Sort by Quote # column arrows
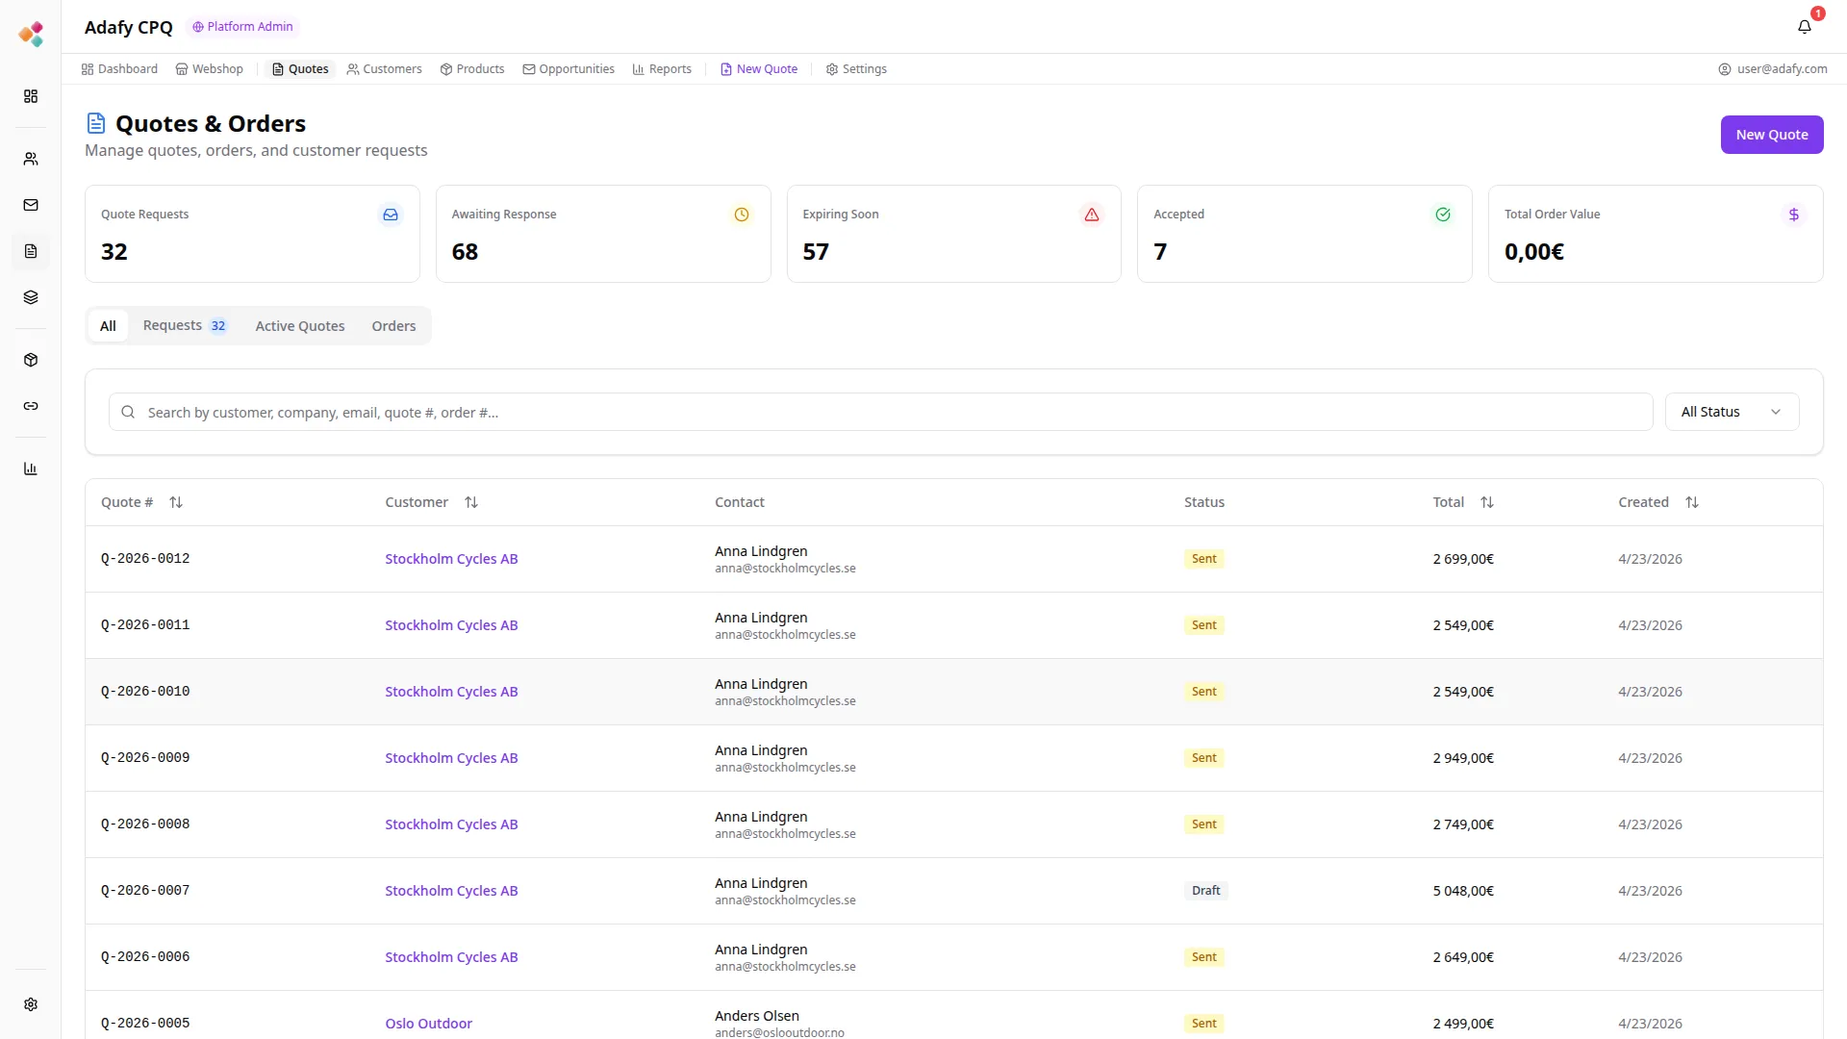Screen dimensions: 1847x1039 point(176,502)
